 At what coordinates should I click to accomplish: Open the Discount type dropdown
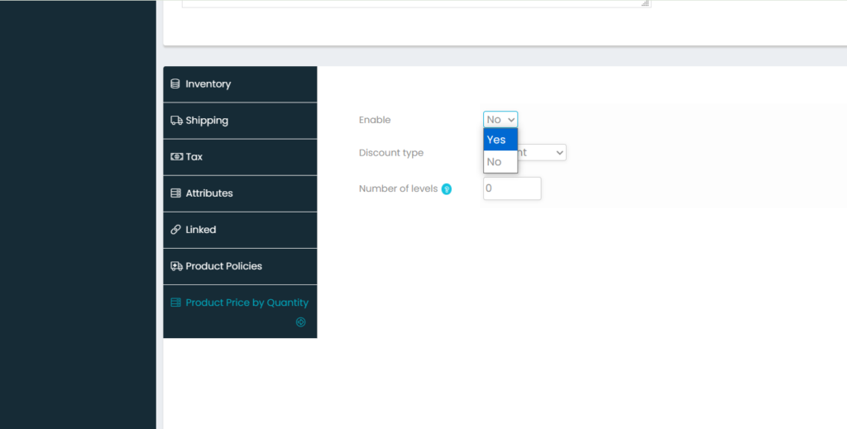click(542, 153)
